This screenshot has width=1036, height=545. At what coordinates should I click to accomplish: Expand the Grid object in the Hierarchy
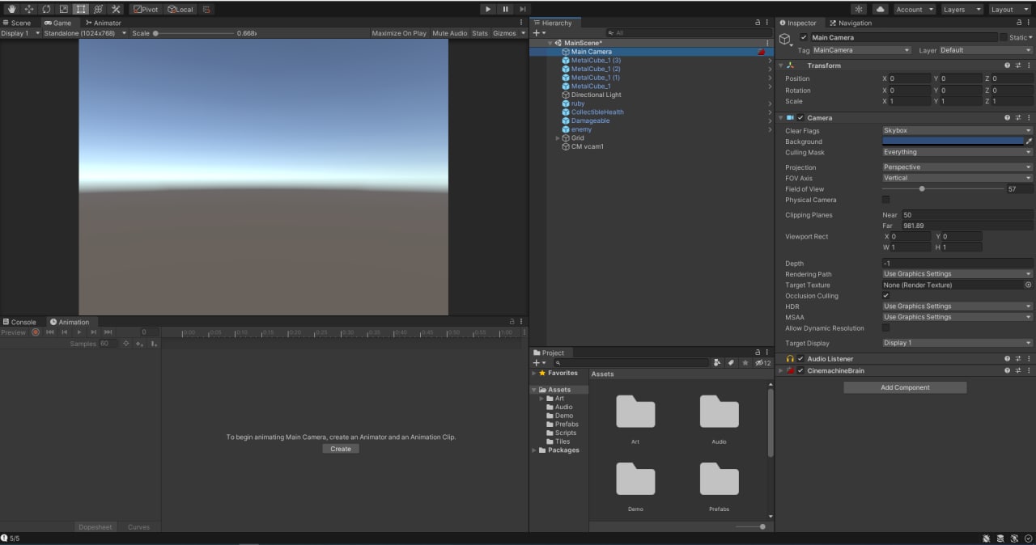(x=558, y=138)
